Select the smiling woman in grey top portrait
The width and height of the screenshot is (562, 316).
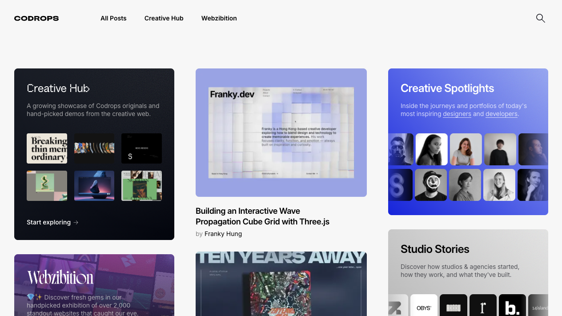[x=466, y=149]
